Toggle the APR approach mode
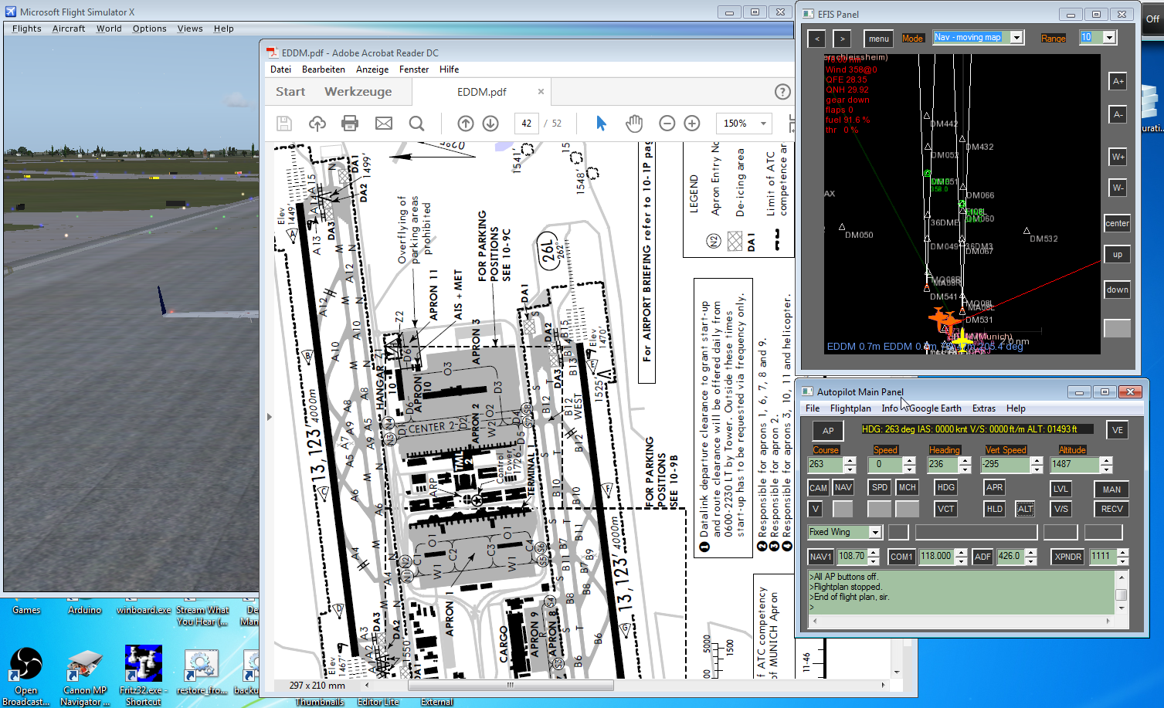Screen dimensions: 1164x708 (x=995, y=487)
